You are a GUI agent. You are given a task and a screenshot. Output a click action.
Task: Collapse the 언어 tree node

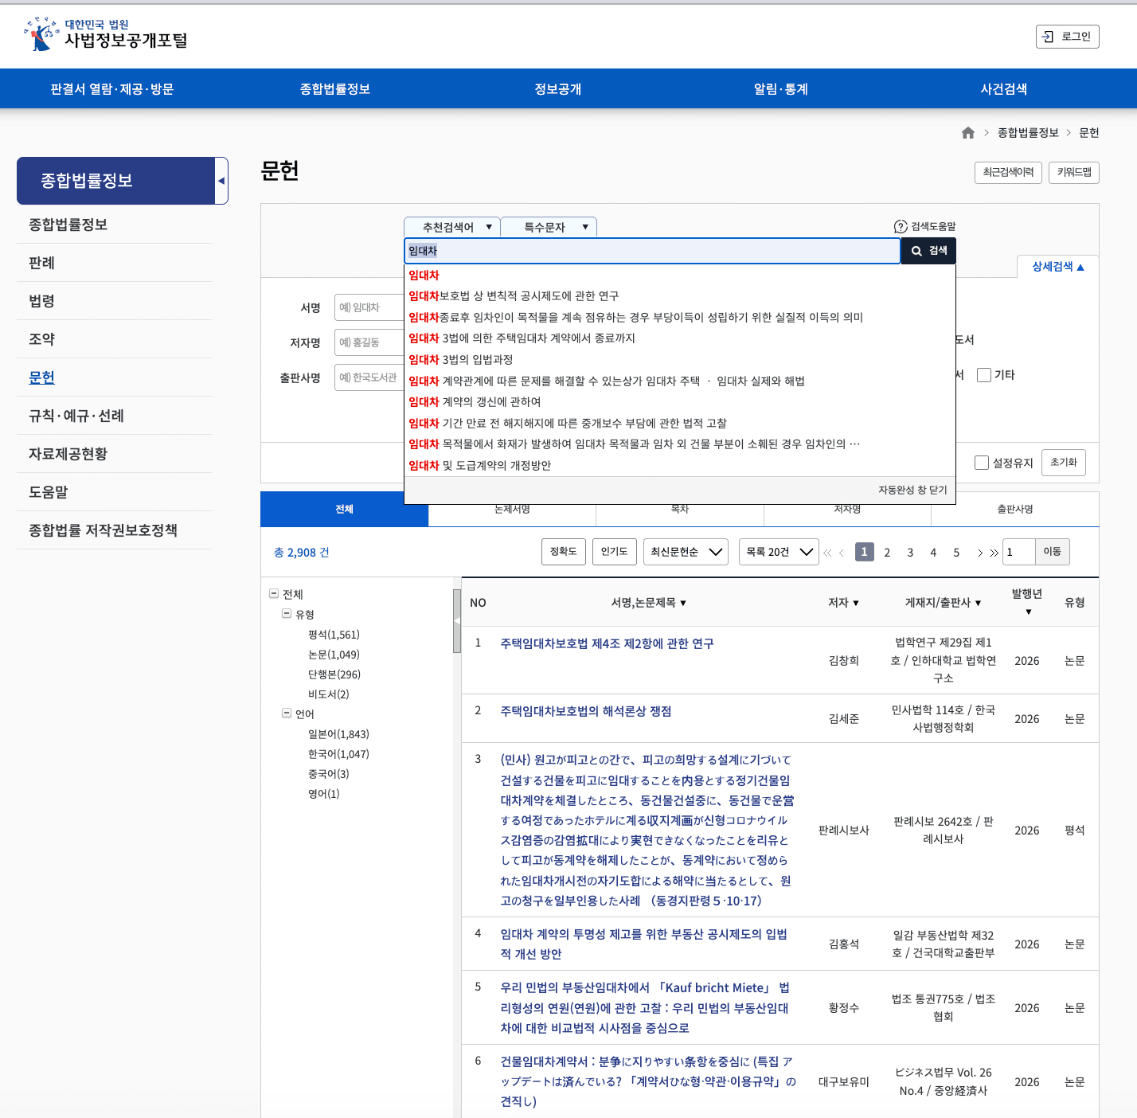click(x=287, y=713)
